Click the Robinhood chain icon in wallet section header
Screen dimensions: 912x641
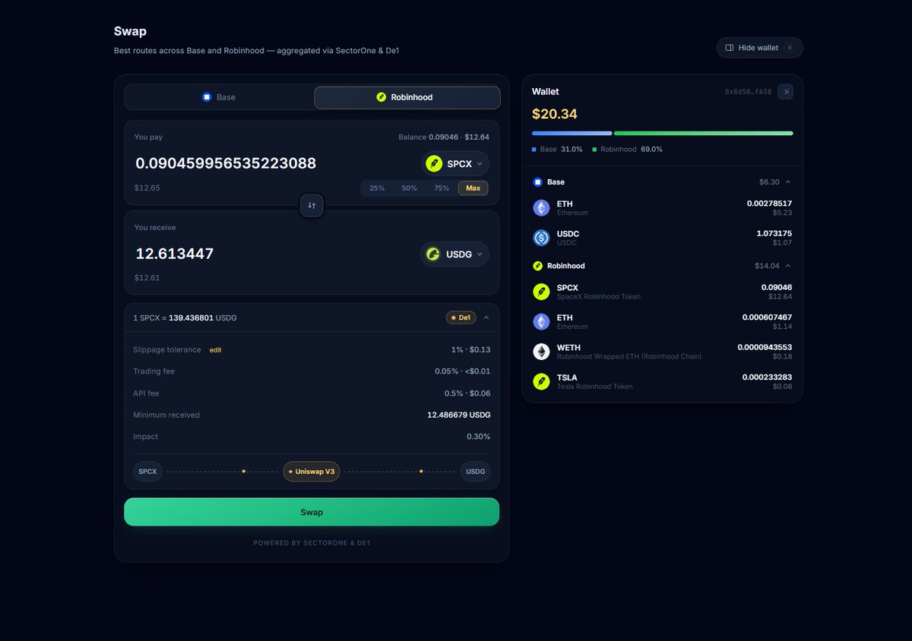(538, 266)
